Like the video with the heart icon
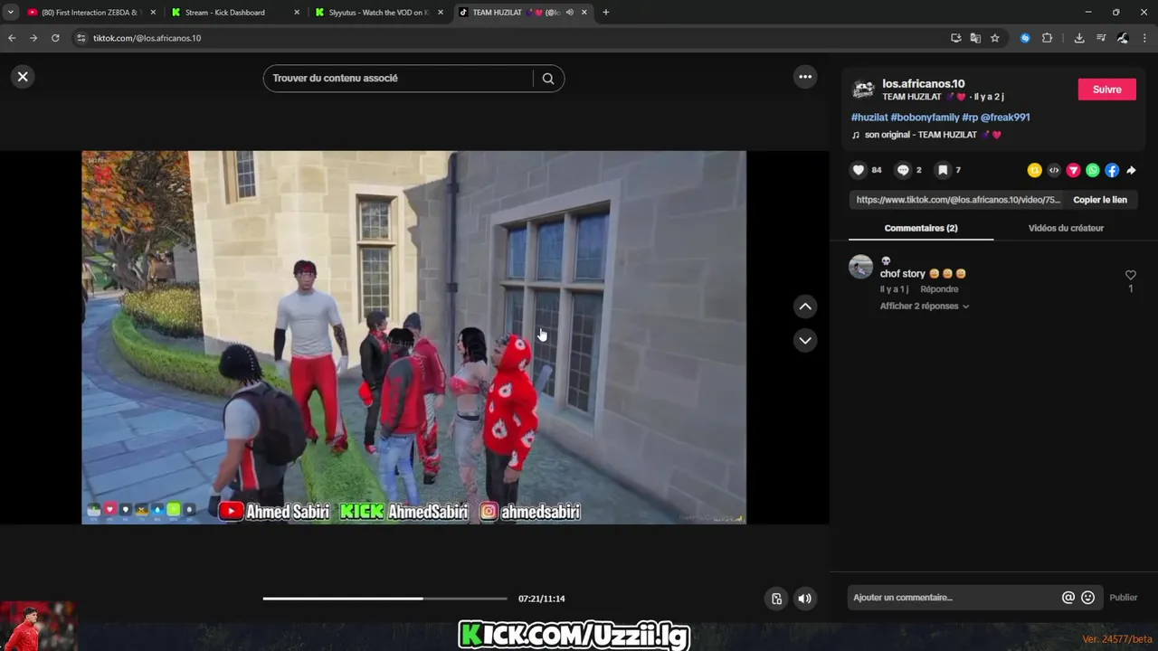Image resolution: width=1158 pixels, height=651 pixels. 859,170
